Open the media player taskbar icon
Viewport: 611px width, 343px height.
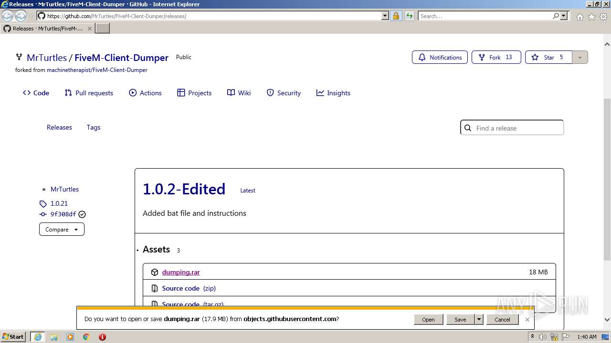(70, 337)
